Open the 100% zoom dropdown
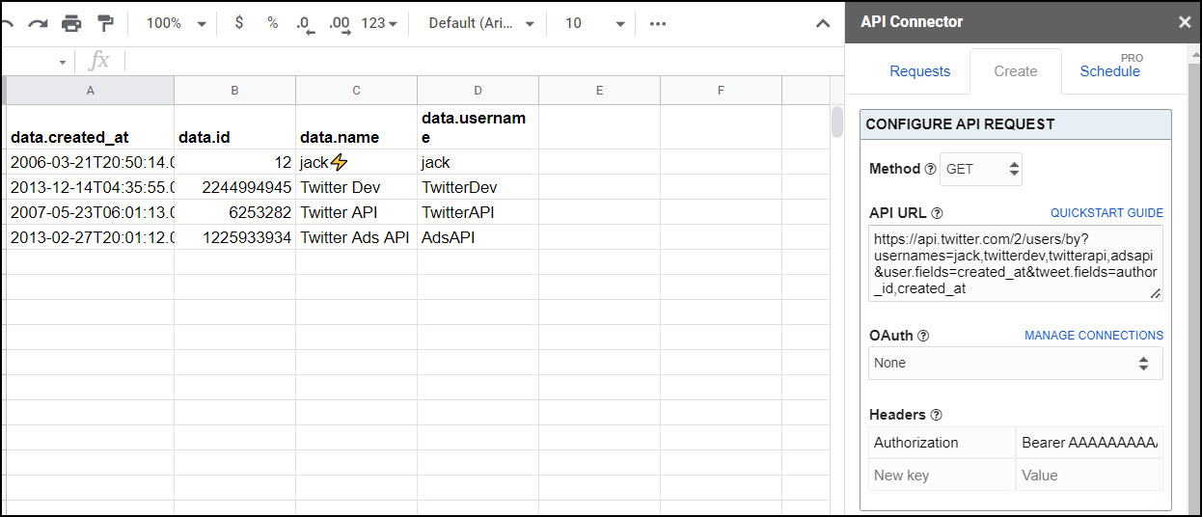This screenshot has height=517, width=1202. pos(177,23)
